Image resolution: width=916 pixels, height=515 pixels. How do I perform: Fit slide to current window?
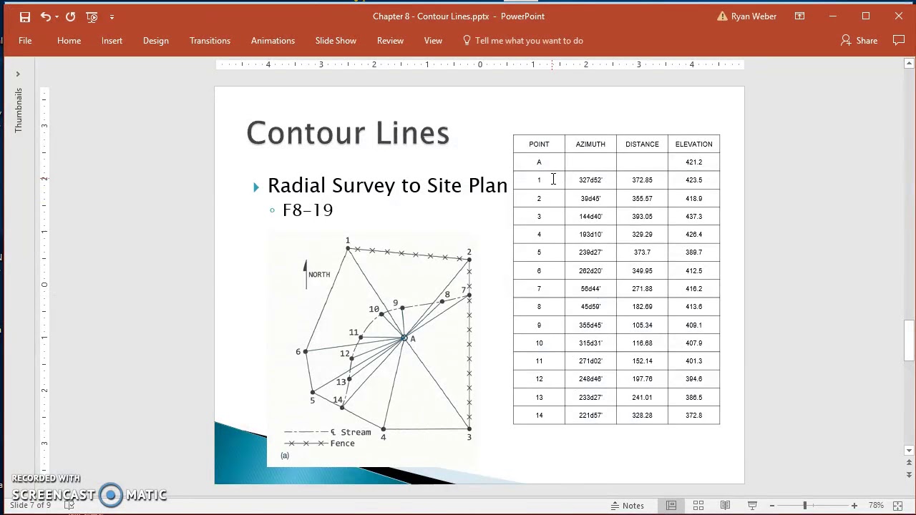[x=897, y=506]
